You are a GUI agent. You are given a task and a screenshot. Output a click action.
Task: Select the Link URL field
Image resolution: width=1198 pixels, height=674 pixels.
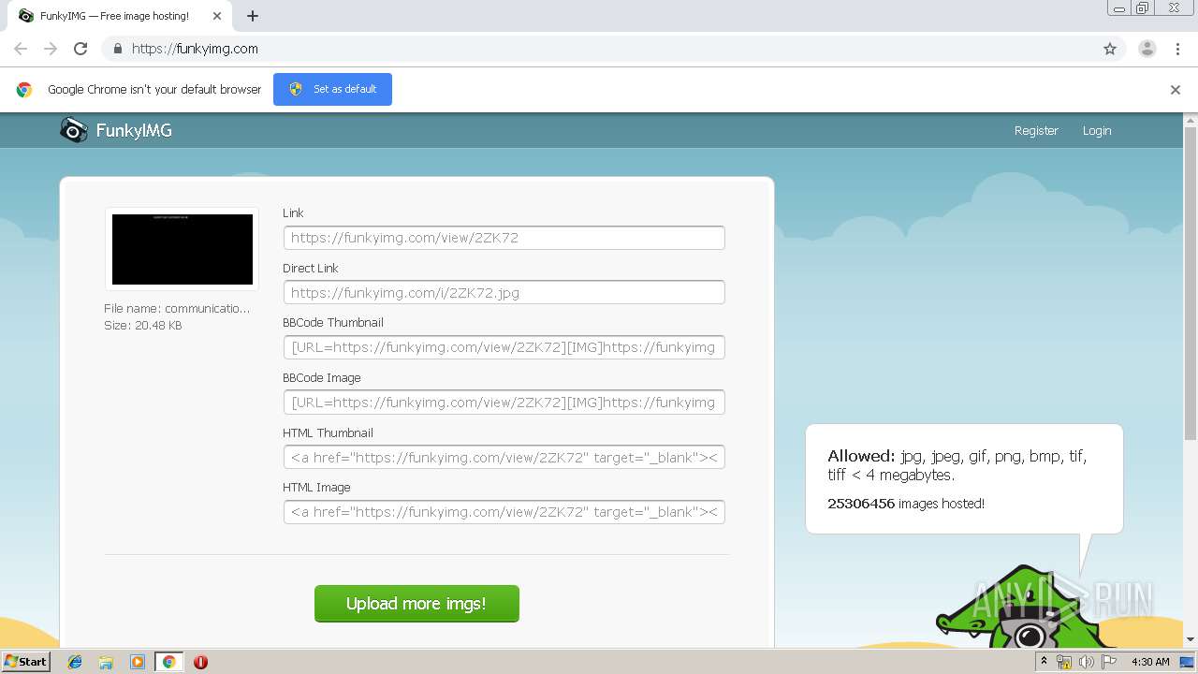[504, 238]
